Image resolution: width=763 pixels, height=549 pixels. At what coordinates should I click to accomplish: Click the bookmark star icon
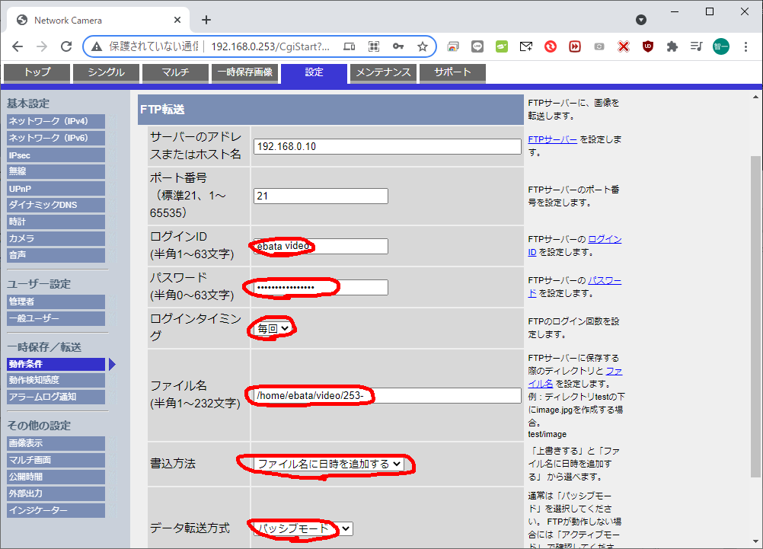pyautogui.click(x=423, y=46)
